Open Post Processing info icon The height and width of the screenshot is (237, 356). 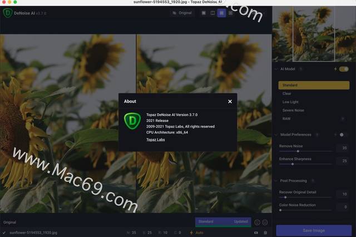click(x=313, y=181)
